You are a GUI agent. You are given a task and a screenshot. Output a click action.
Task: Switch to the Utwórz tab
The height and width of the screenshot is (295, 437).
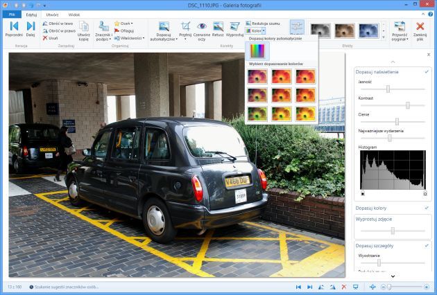pos(52,15)
